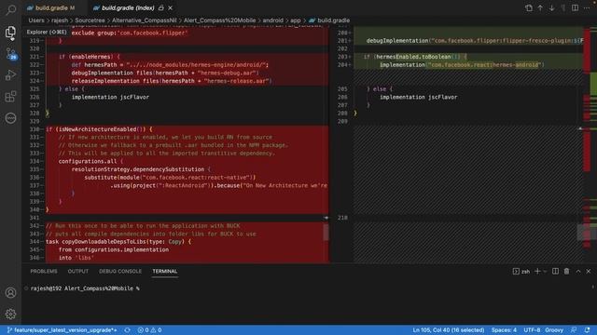597x335 pixels.
Task: Change language mode Groovy
Action: pos(554,330)
